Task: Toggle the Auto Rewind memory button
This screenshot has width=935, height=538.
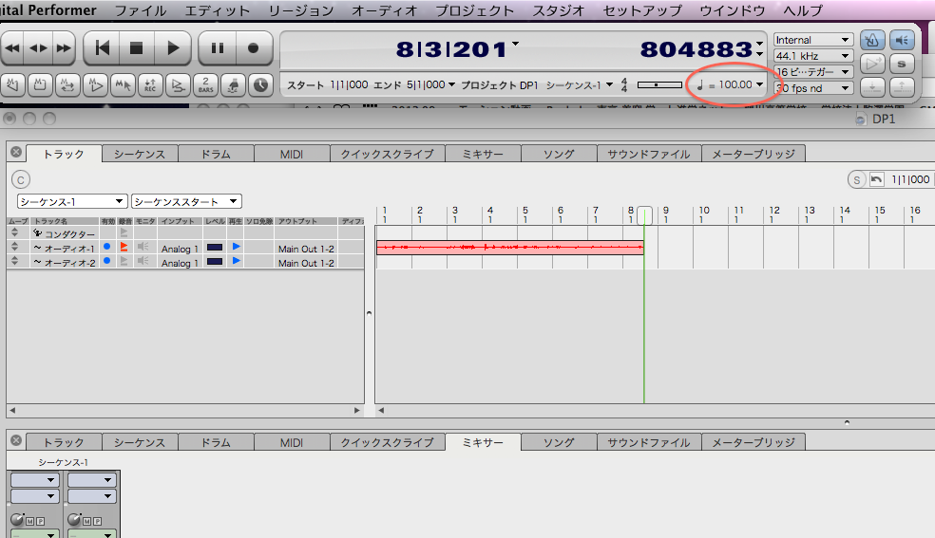Action: (12, 85)
